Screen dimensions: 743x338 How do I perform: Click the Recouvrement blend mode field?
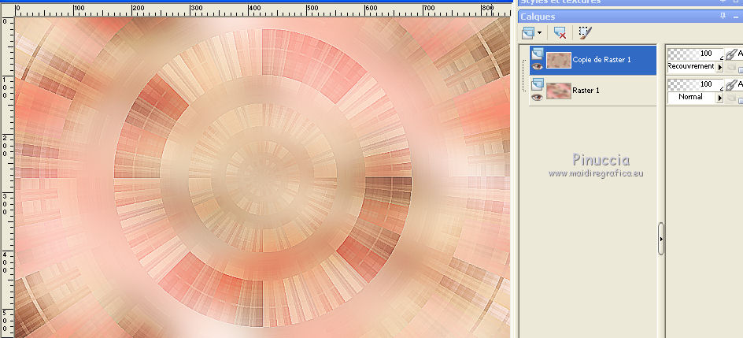[691, 67]
